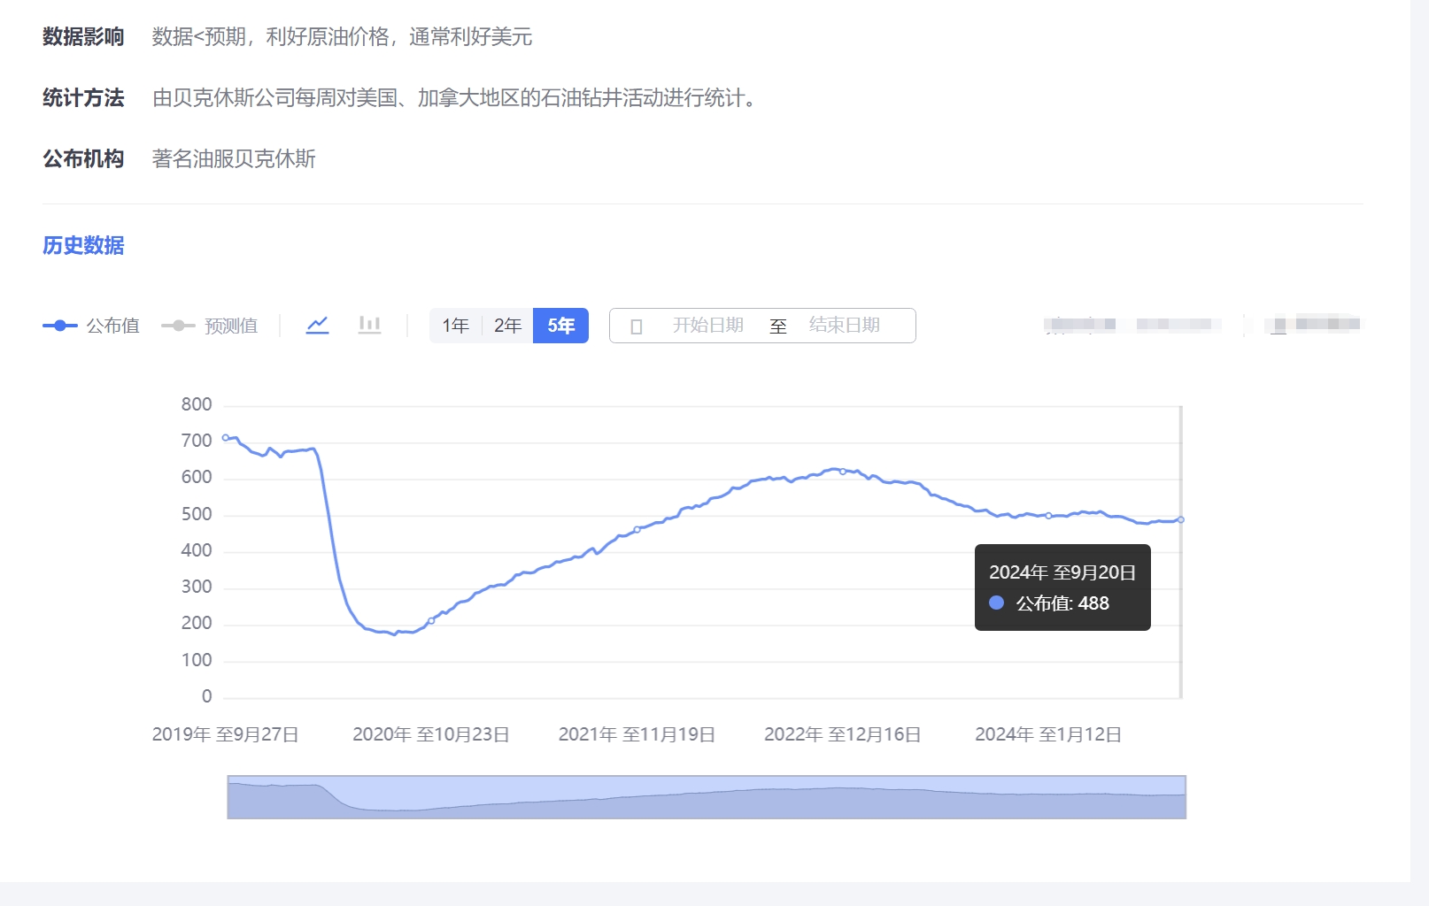Select the 2年 time range
The image size is (1429, 906).
click(507, 326)
